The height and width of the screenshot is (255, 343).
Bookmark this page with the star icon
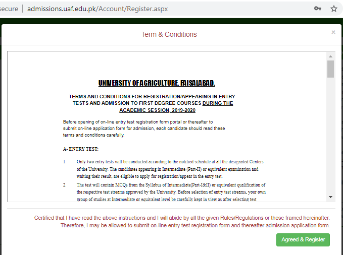coord(333,9)
